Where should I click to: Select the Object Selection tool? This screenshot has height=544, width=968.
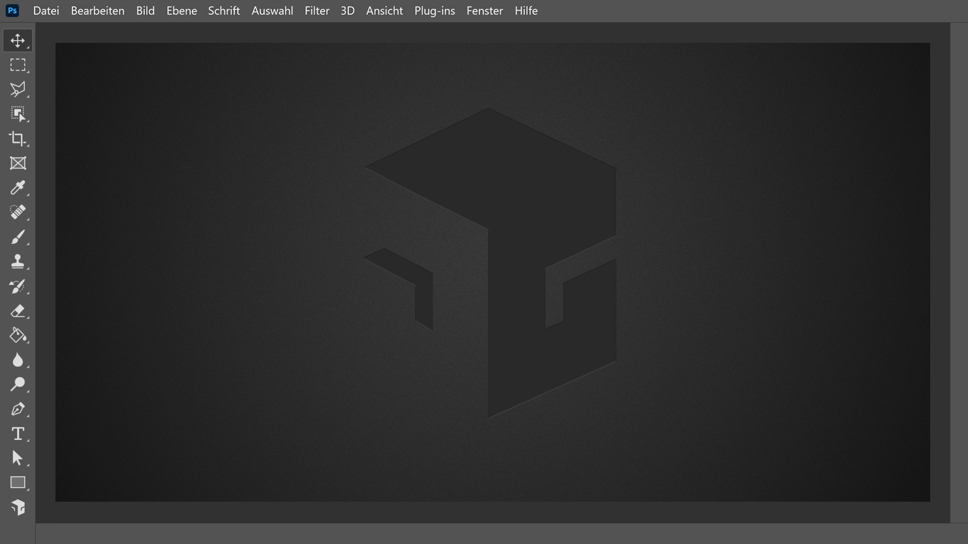(x=18, y=114)
